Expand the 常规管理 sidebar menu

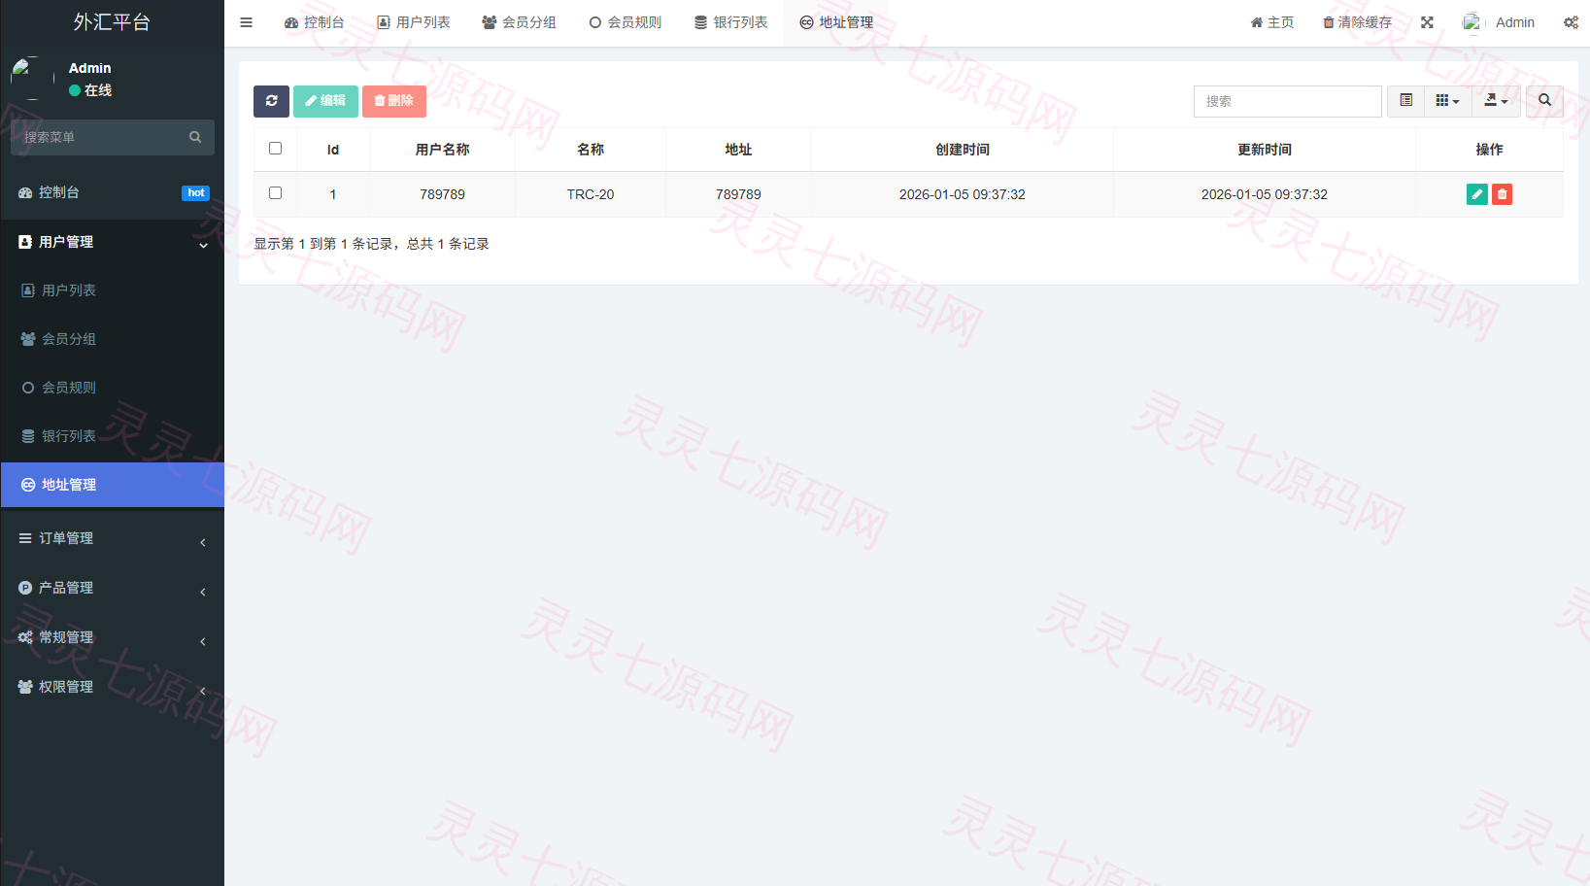pos(113,637)
